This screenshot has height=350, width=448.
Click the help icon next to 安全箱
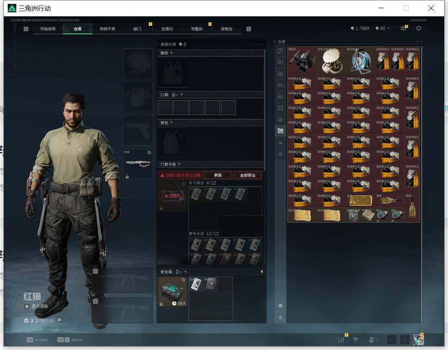pos(185,272)
